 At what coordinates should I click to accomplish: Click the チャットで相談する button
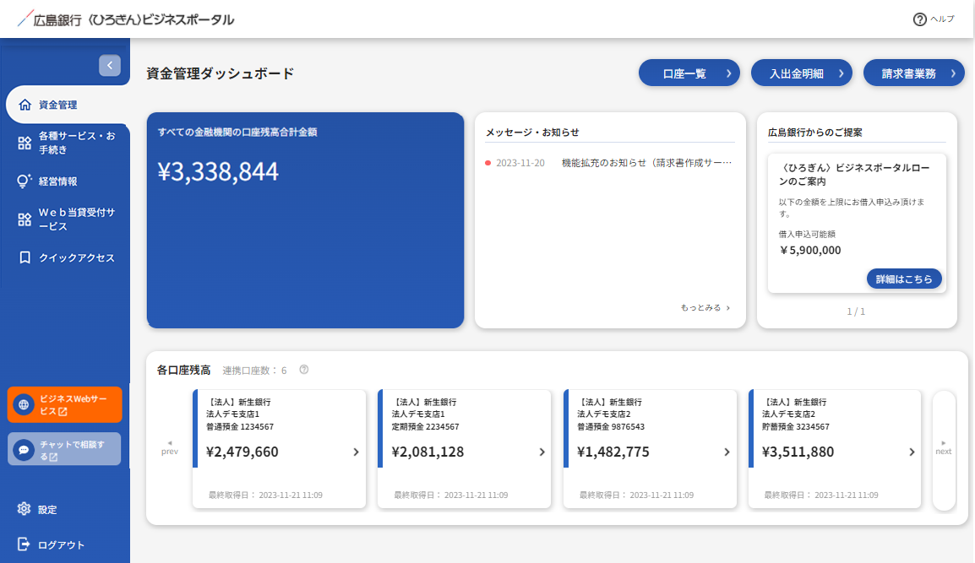(x=65, y=449)
